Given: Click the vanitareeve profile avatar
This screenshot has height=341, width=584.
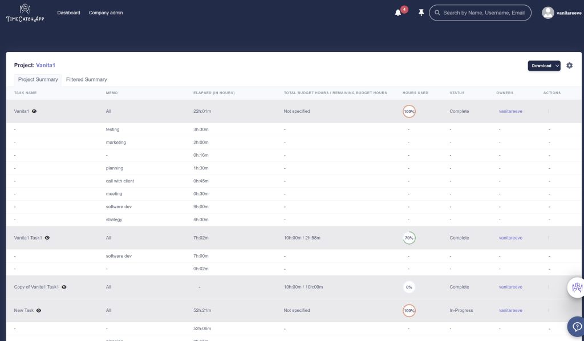Looking at the screenshot, I should point(547,13).
